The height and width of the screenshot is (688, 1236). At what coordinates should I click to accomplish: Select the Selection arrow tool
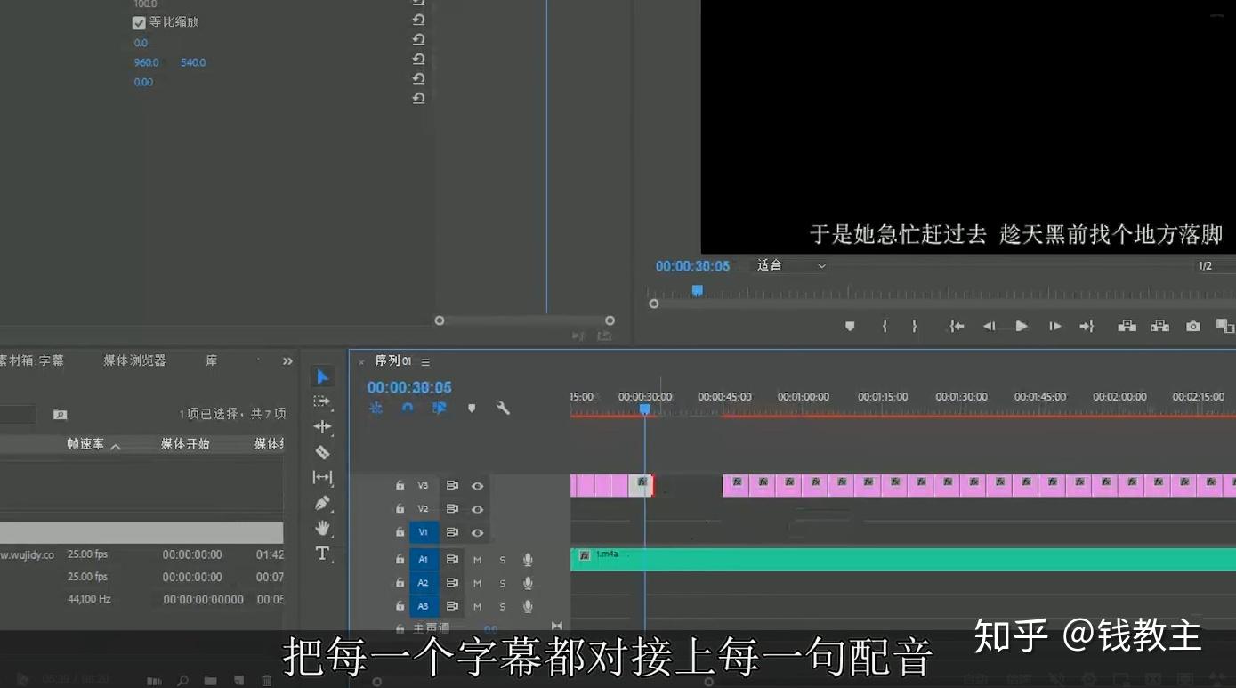point(322,377)
